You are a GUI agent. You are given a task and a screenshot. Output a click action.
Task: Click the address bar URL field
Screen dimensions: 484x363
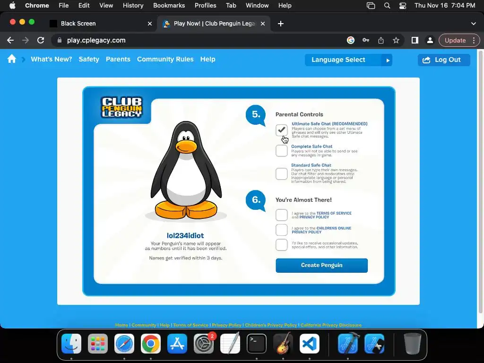[198, 41]
